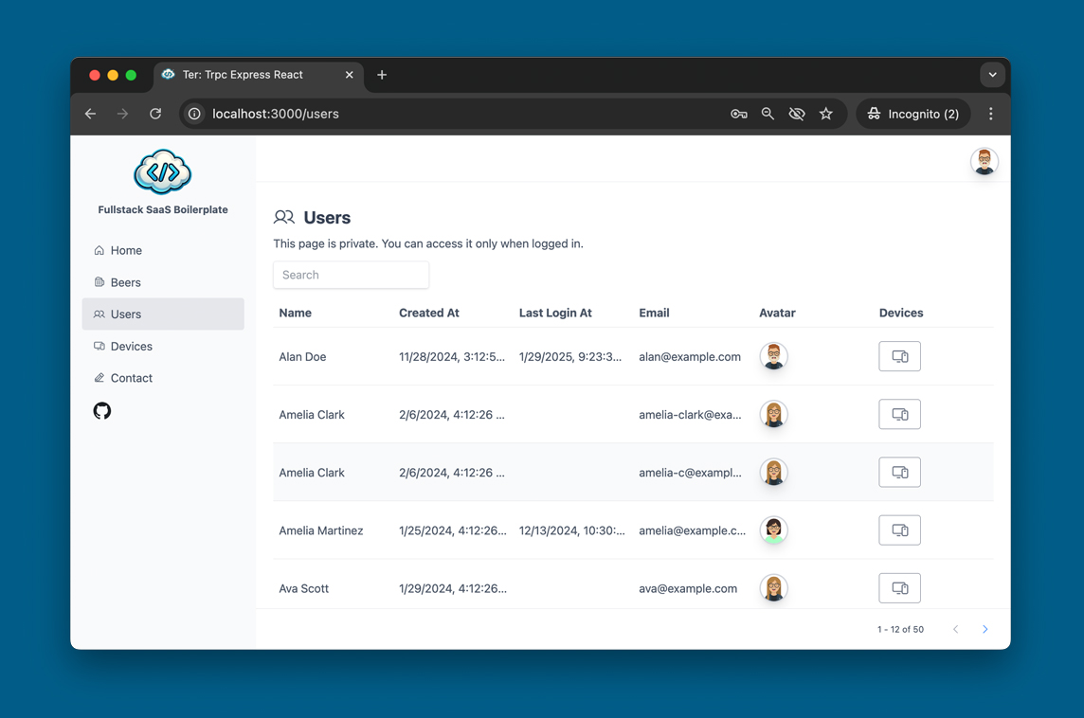Open the GitHub icon link in sidebar

click(102, 411)
